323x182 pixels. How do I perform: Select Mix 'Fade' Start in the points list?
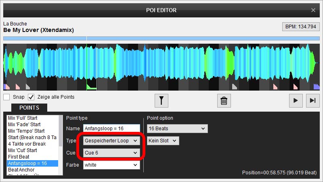(33, 125)
